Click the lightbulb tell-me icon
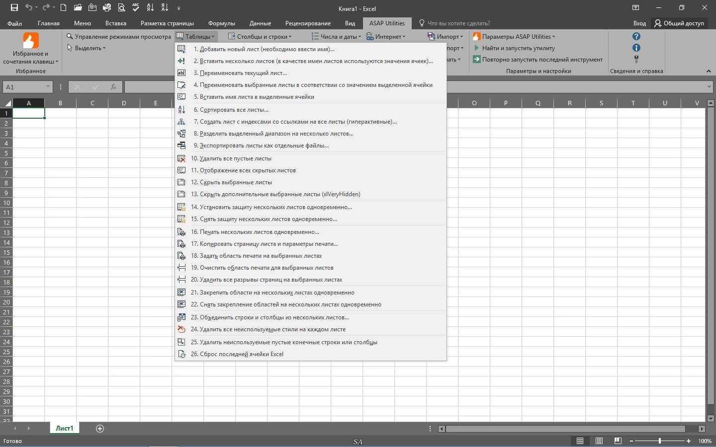This screenshot has height=447, width=716. [422, 23]
